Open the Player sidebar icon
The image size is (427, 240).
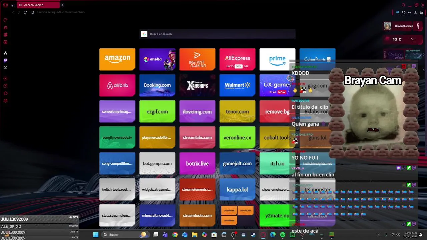pyautogui.click(x=5, y=79)
